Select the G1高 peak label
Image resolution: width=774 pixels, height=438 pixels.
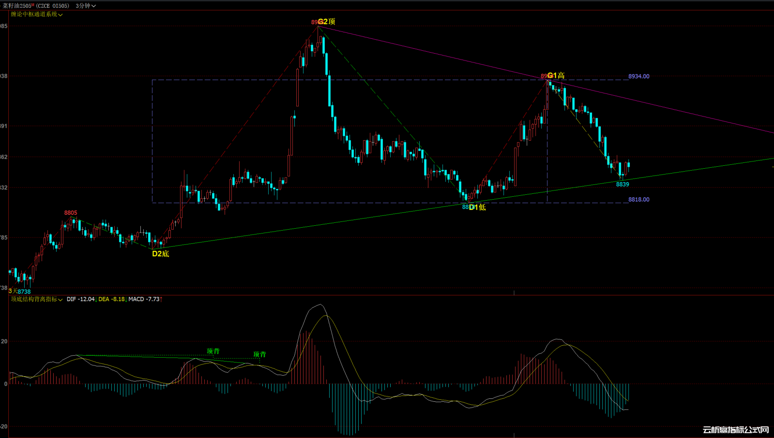click(556, 75)
